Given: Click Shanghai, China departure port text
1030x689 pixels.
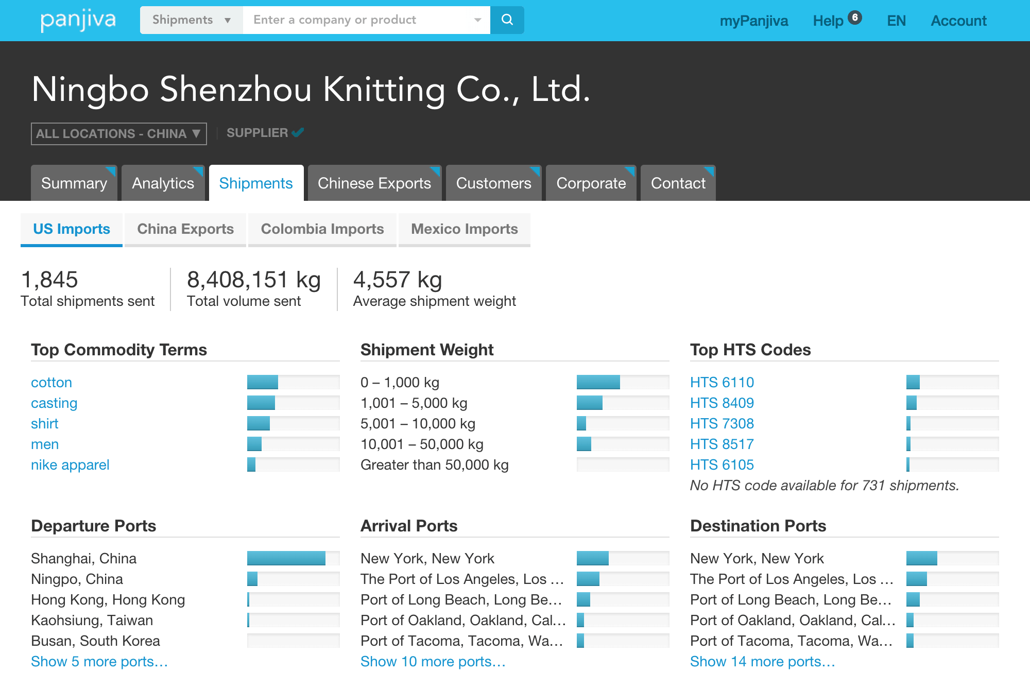Looking at the screenshot, I should point(84,558).
